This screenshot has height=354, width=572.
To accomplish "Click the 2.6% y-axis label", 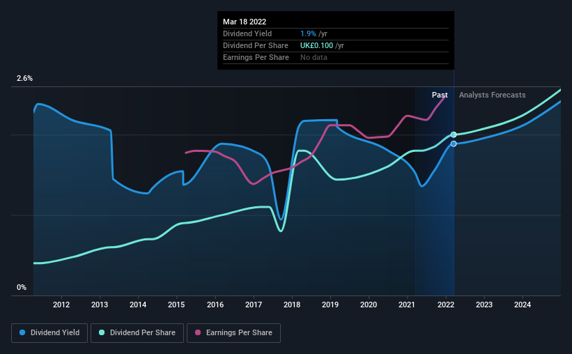I will pos(24,79).
